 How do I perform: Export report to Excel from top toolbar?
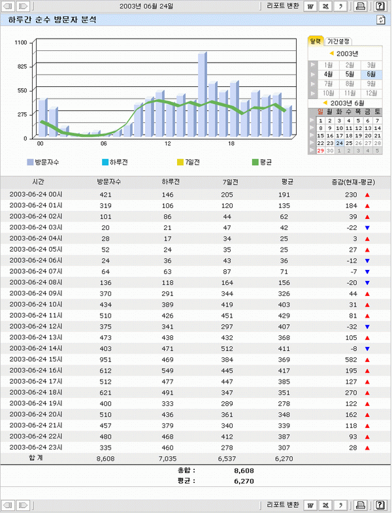(325, 7)
